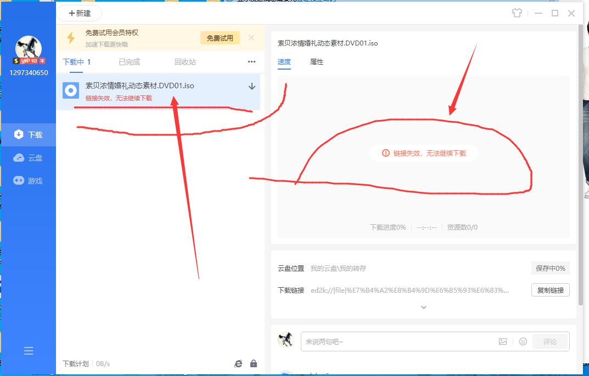The image size is (589, 376).
Task: Click the lightning icon next to 免费试用会员特权
Action: coord(70,37)
